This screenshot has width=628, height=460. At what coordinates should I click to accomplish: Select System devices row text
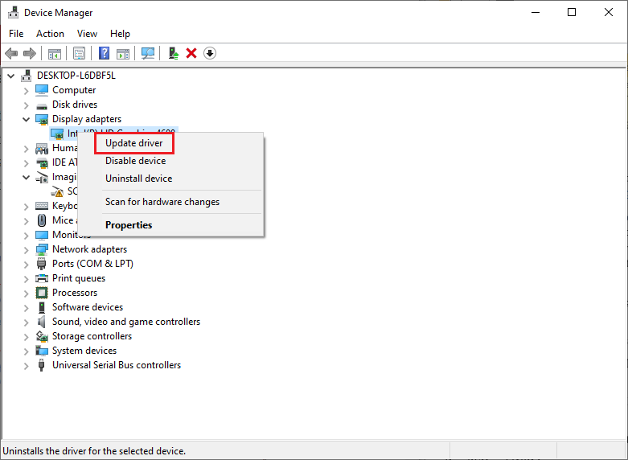[84, 350]
